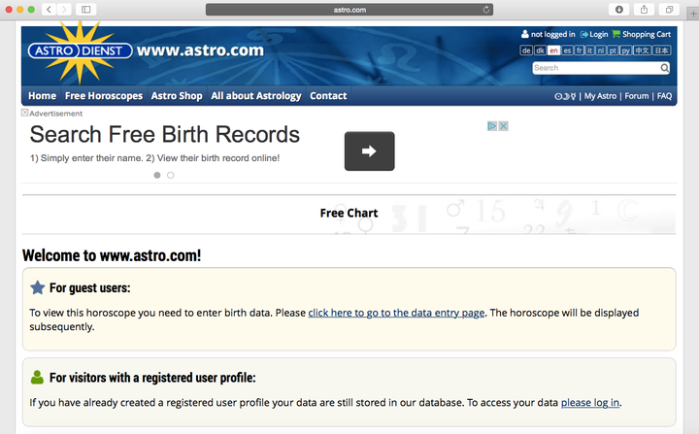Open the AdChoices triangle icon
Viewport: 699px width, 434px height.
(491, 126)
